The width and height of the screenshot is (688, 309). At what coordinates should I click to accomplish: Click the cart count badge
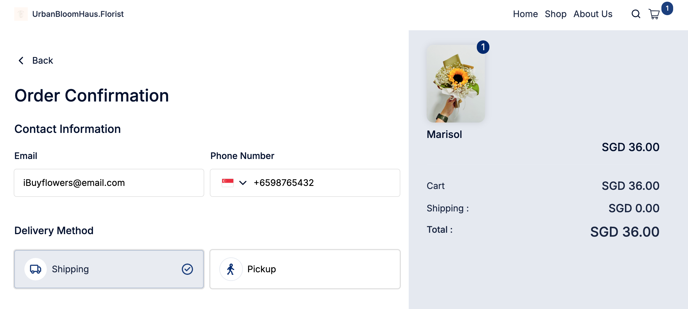[667, 8]
